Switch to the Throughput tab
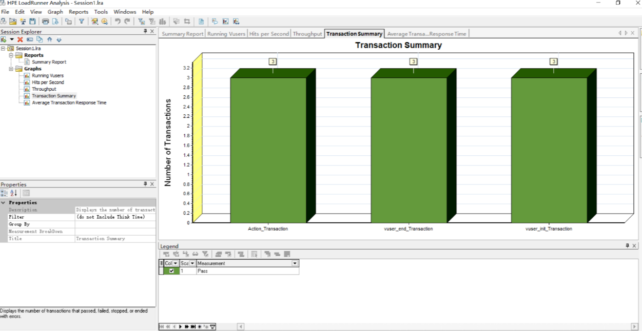 coord(307,34)
